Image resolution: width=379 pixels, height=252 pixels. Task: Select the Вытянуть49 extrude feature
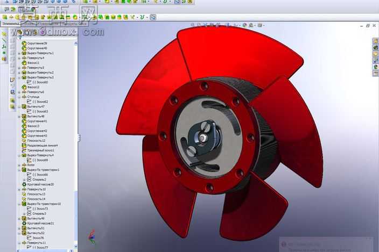33,218
